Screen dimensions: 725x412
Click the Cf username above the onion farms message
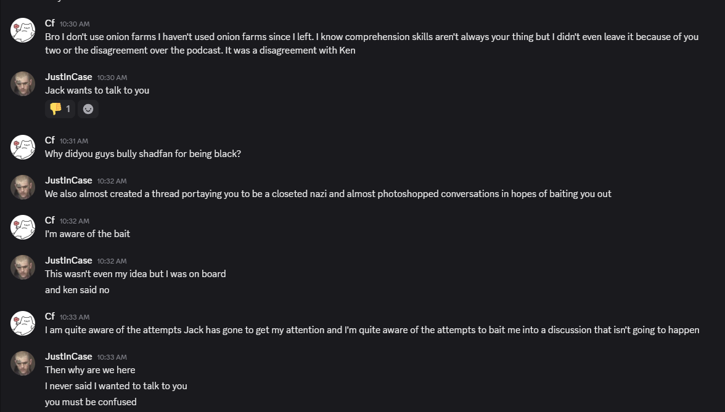50,23
